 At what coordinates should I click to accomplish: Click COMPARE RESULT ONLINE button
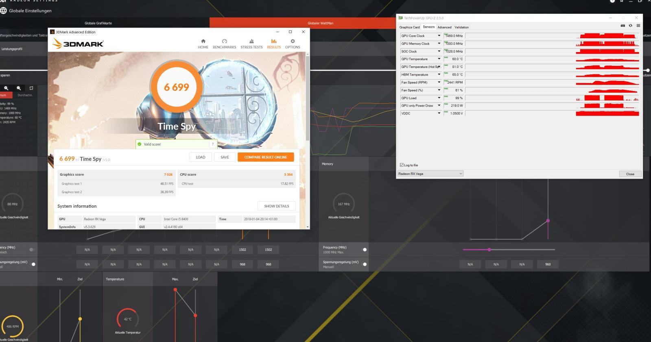point(266,157)
